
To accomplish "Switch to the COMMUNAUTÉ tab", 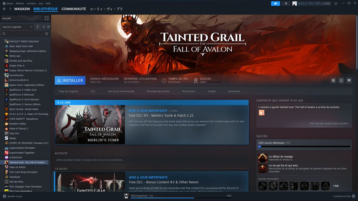I will tap(74, 9).
